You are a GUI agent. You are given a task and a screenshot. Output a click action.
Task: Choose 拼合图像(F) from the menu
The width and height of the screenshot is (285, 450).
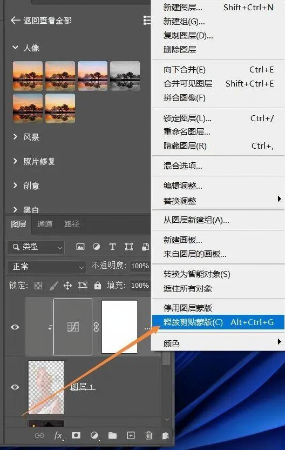point(218,97)
